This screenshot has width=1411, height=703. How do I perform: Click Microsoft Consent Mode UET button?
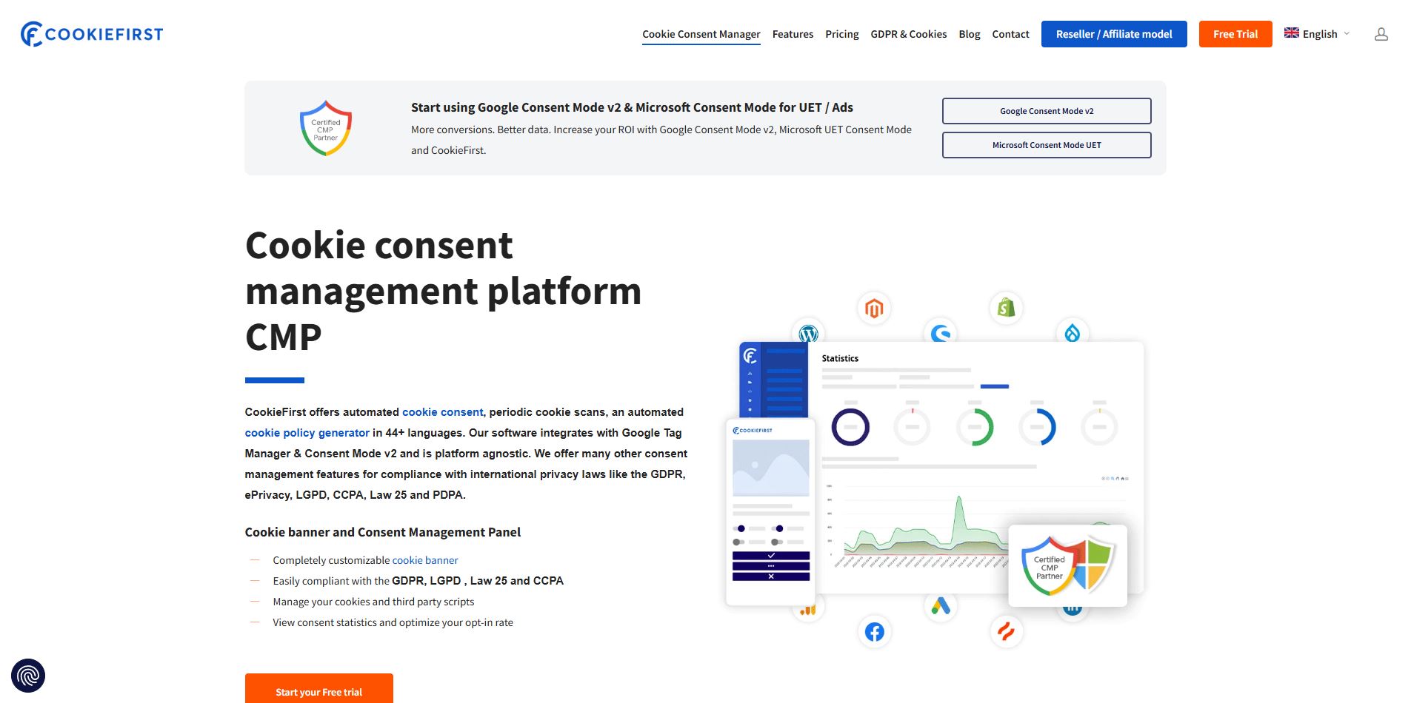pos(1047,145)
